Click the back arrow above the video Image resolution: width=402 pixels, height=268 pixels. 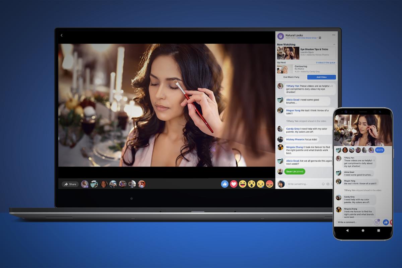click(61, 35)
